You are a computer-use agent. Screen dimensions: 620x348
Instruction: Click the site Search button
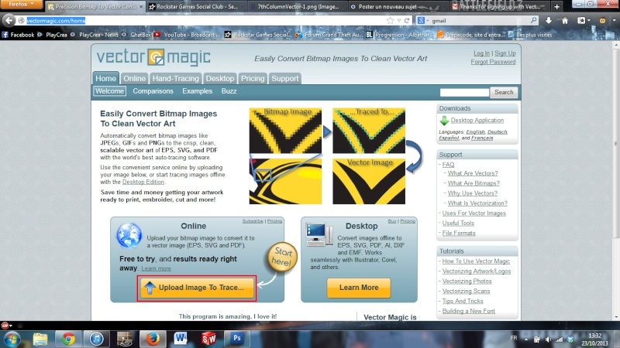pyautogui.click(x=503, y=92)
